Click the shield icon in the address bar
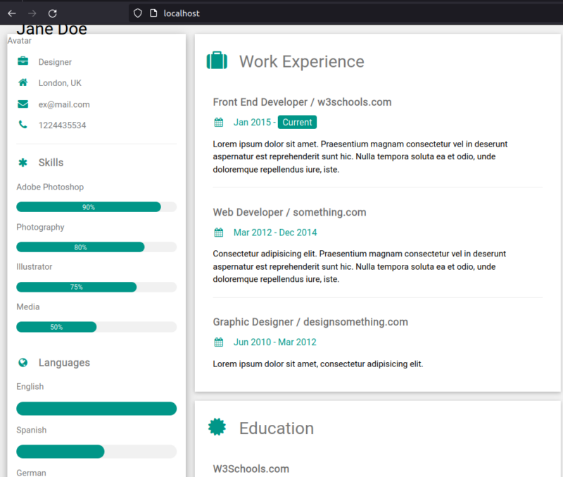 [x=137, y=13]
